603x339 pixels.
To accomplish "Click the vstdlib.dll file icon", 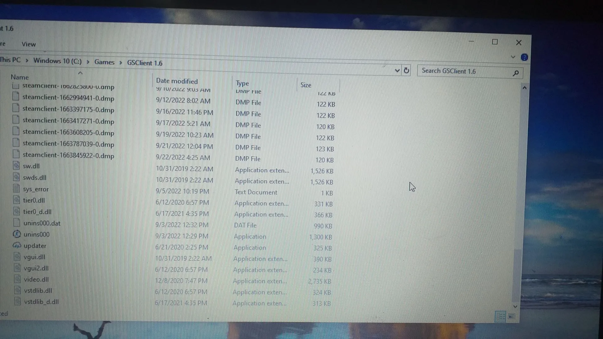I will pyautogui.click(x=18, y=290).
